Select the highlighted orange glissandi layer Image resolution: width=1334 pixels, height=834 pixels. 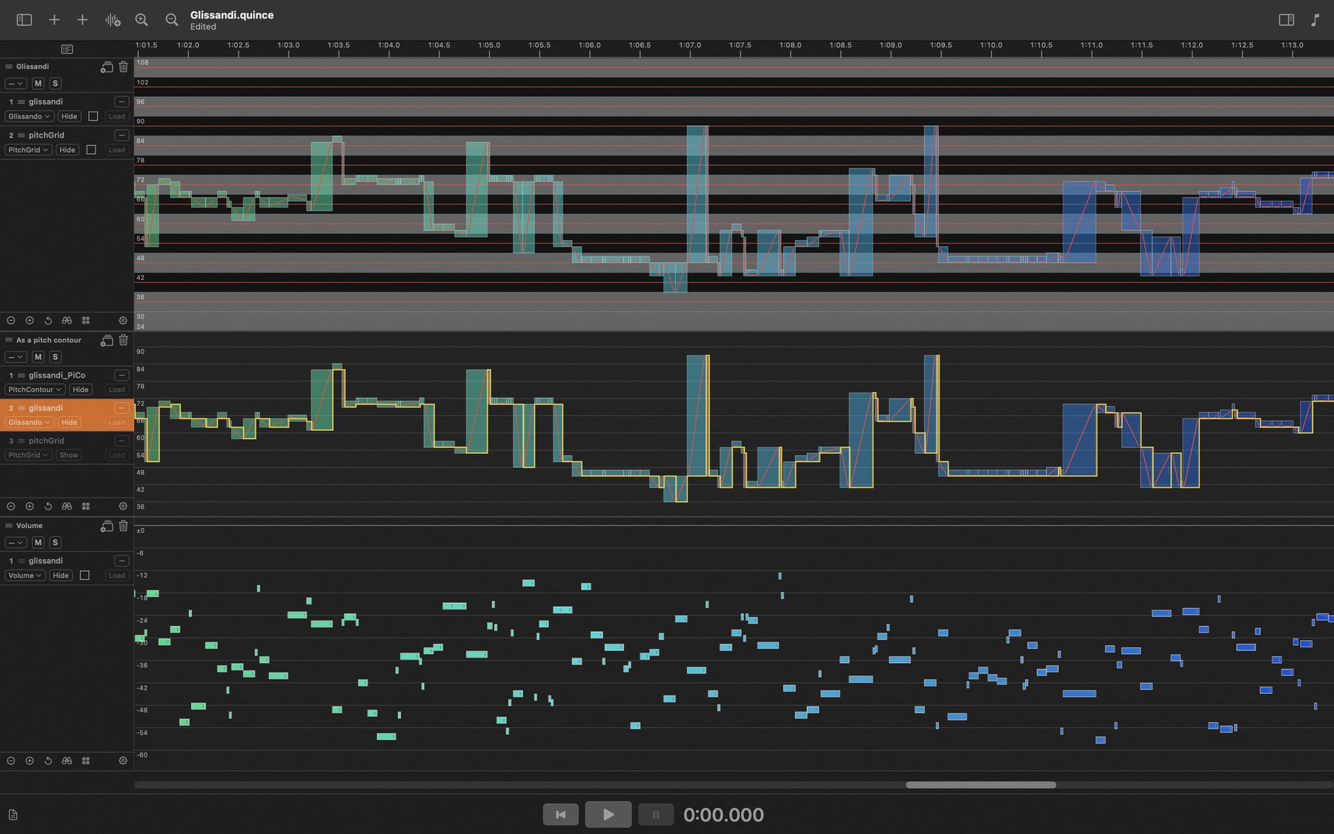(x=67, y=415)
